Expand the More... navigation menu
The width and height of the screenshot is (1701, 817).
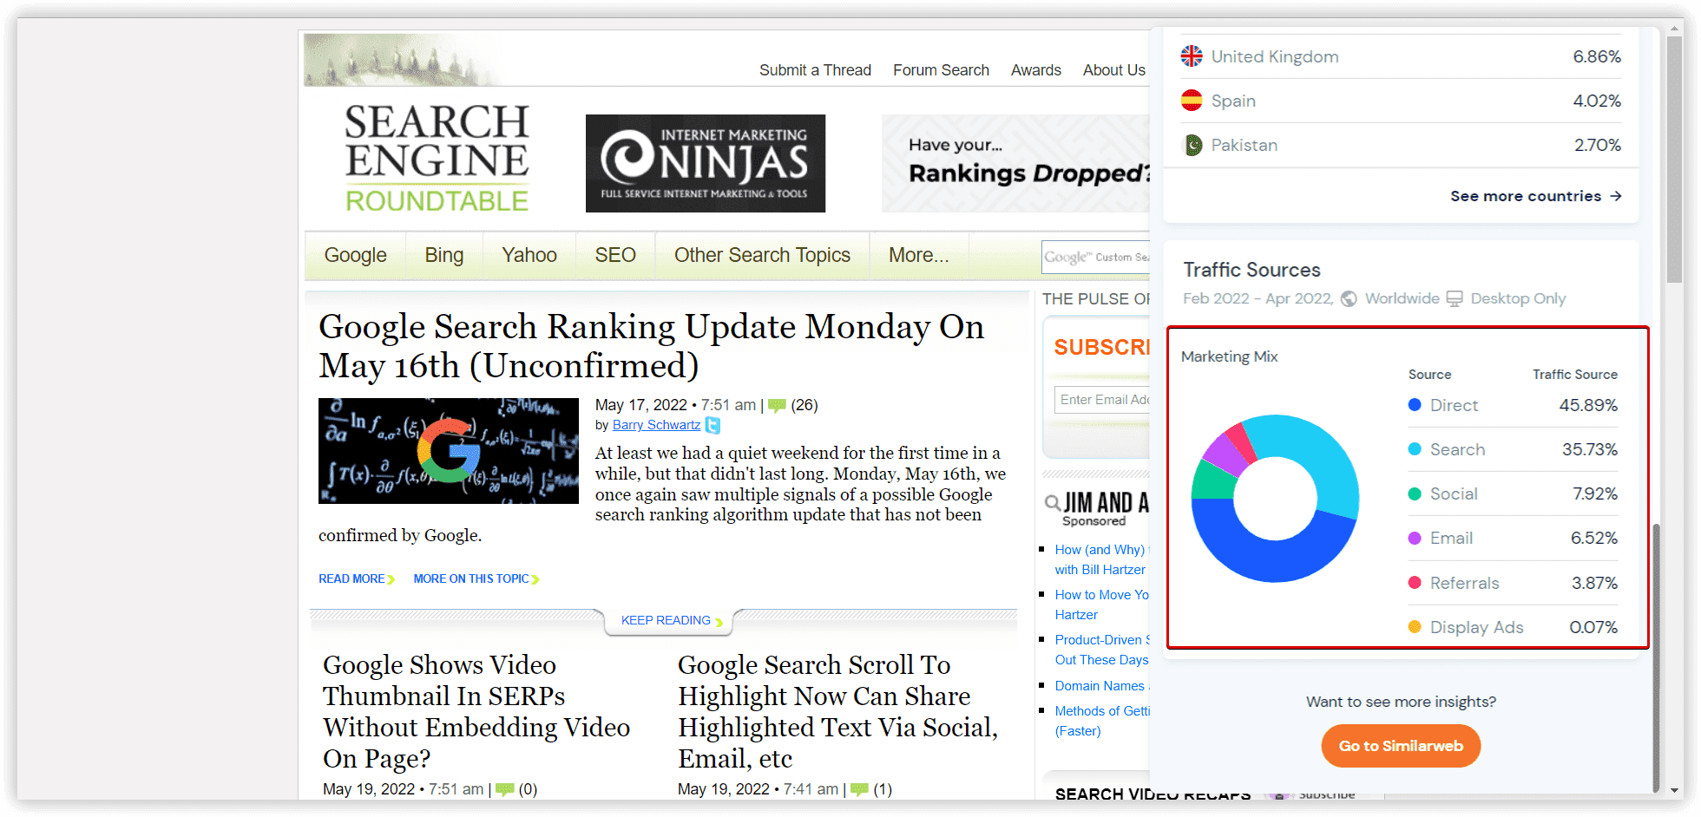click(919, 255)
